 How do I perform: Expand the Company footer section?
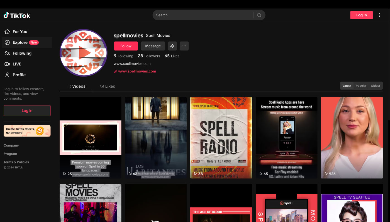coord(11,145)
